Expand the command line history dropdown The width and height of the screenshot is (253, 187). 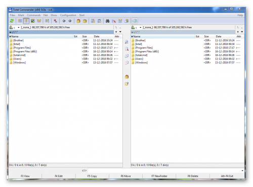click(x=242, y=171)
